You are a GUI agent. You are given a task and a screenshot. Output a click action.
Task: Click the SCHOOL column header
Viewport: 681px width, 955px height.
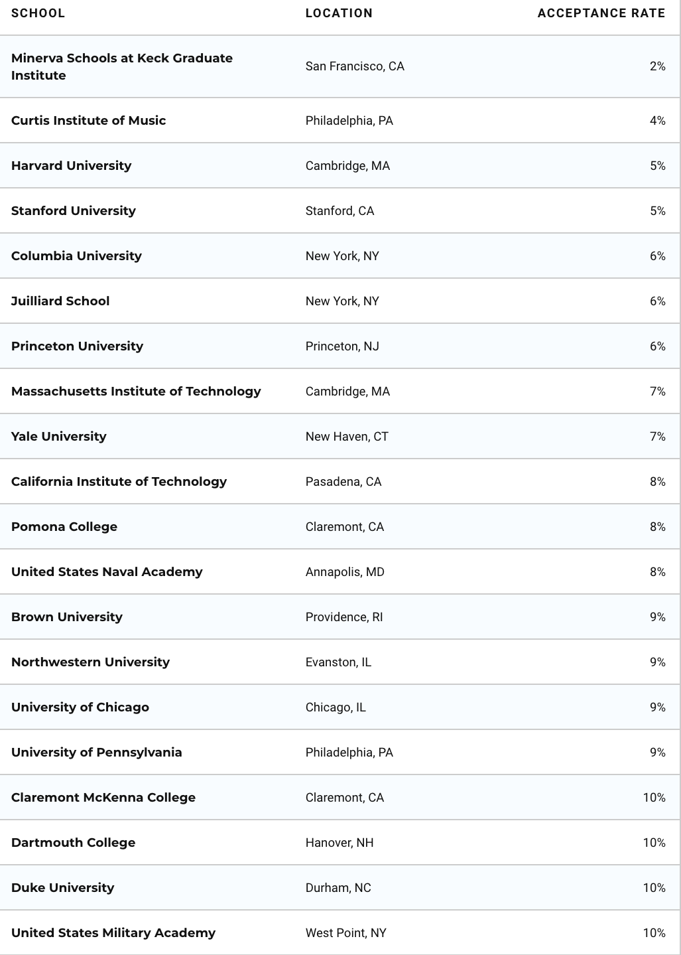click(x=38, y=13)
